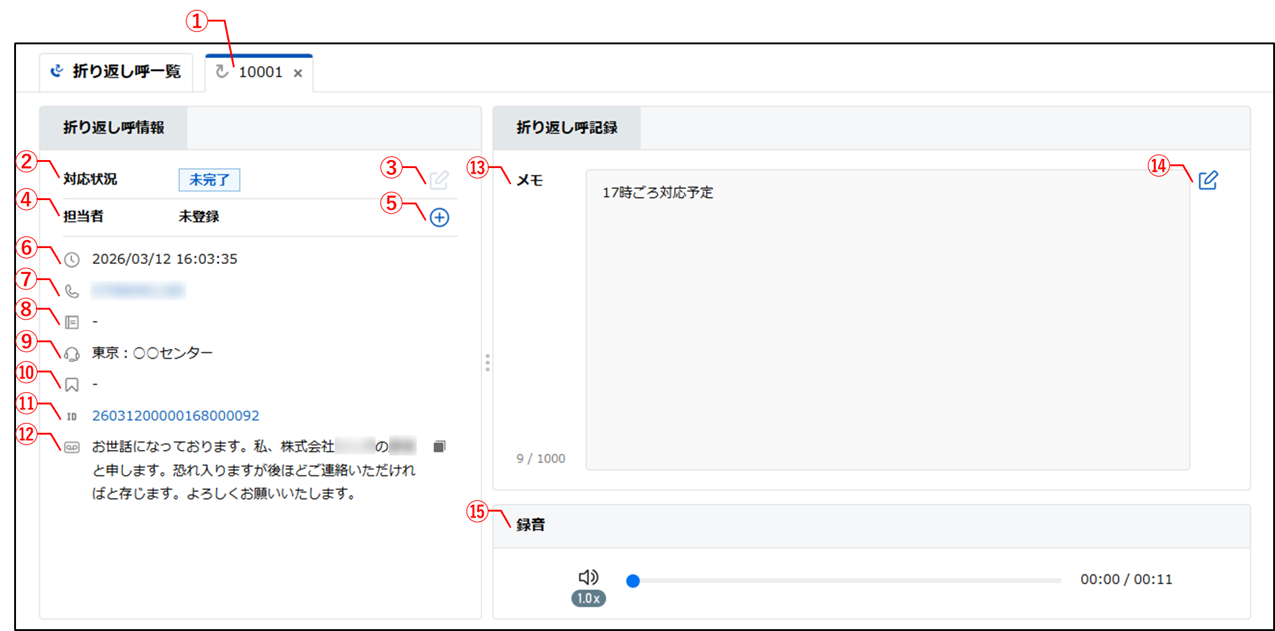Click the vertical panel divider handle

pyautogui.click(x=487, y=363)
